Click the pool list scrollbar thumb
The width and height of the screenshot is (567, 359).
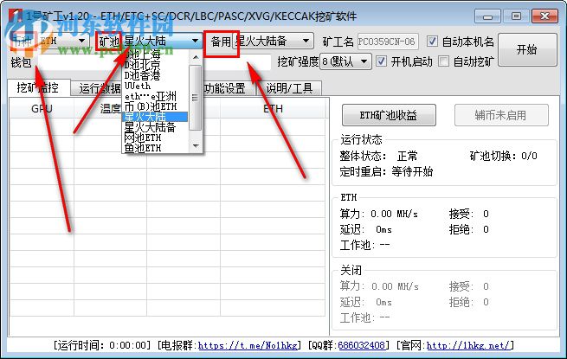click(196, 98)
